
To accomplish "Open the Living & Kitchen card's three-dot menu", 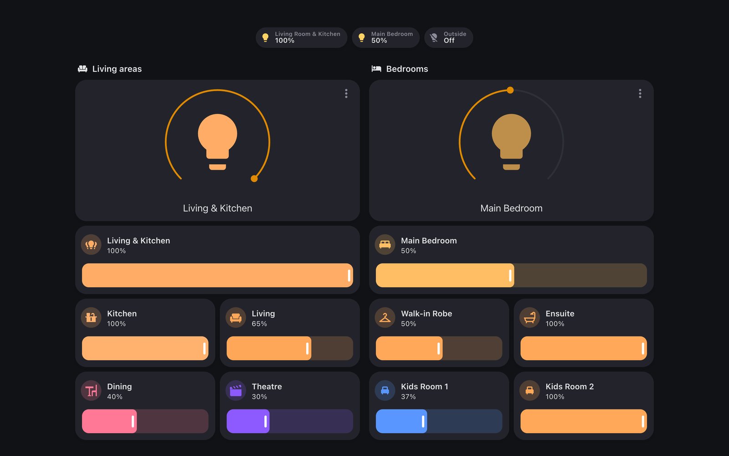I will (x=346, y=93).
